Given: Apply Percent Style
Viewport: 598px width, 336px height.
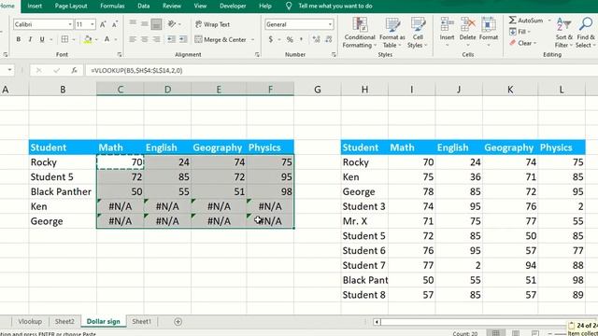Looking at the screenshot, I should [290, 39].
